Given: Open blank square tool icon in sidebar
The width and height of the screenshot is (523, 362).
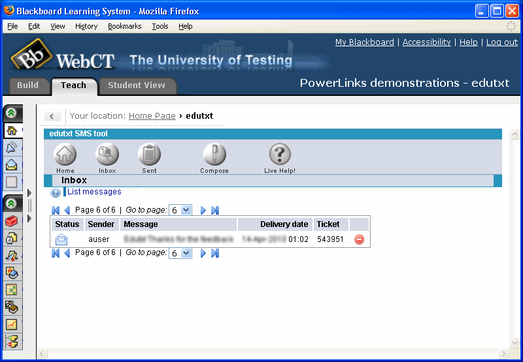Looking at the screenshot, I should pyautogui.click(x=12, y=182).
